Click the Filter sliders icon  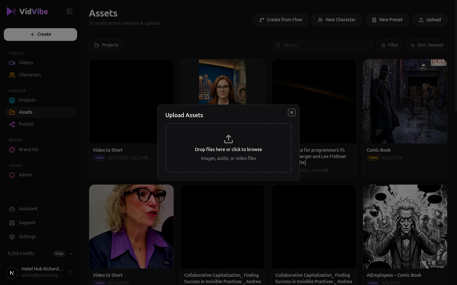pyautogui.click(x=383, y=45)
